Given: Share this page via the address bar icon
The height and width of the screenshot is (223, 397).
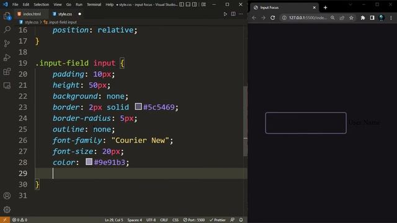Looking at the screenshot, I should pos(342,18).
